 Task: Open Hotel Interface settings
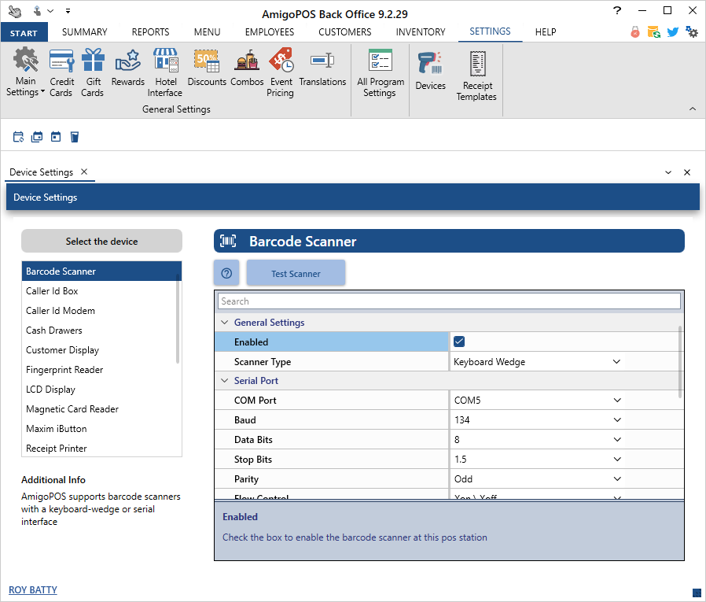[x=165, y=72]
